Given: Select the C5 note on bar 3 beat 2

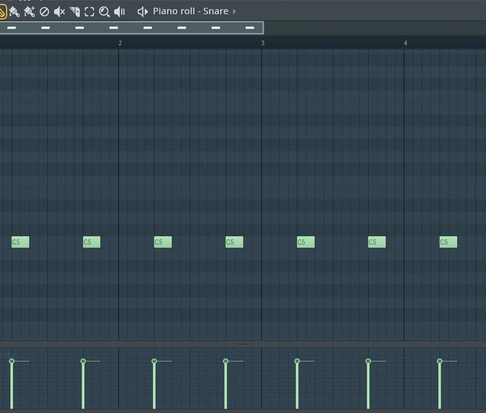Looking at the screenshot, I should 306,242.
